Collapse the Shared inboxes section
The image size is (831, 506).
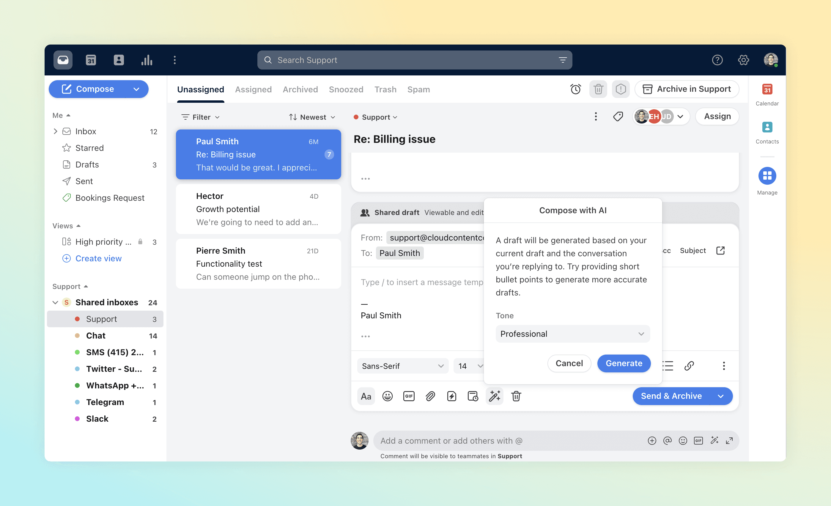point(55,303)
